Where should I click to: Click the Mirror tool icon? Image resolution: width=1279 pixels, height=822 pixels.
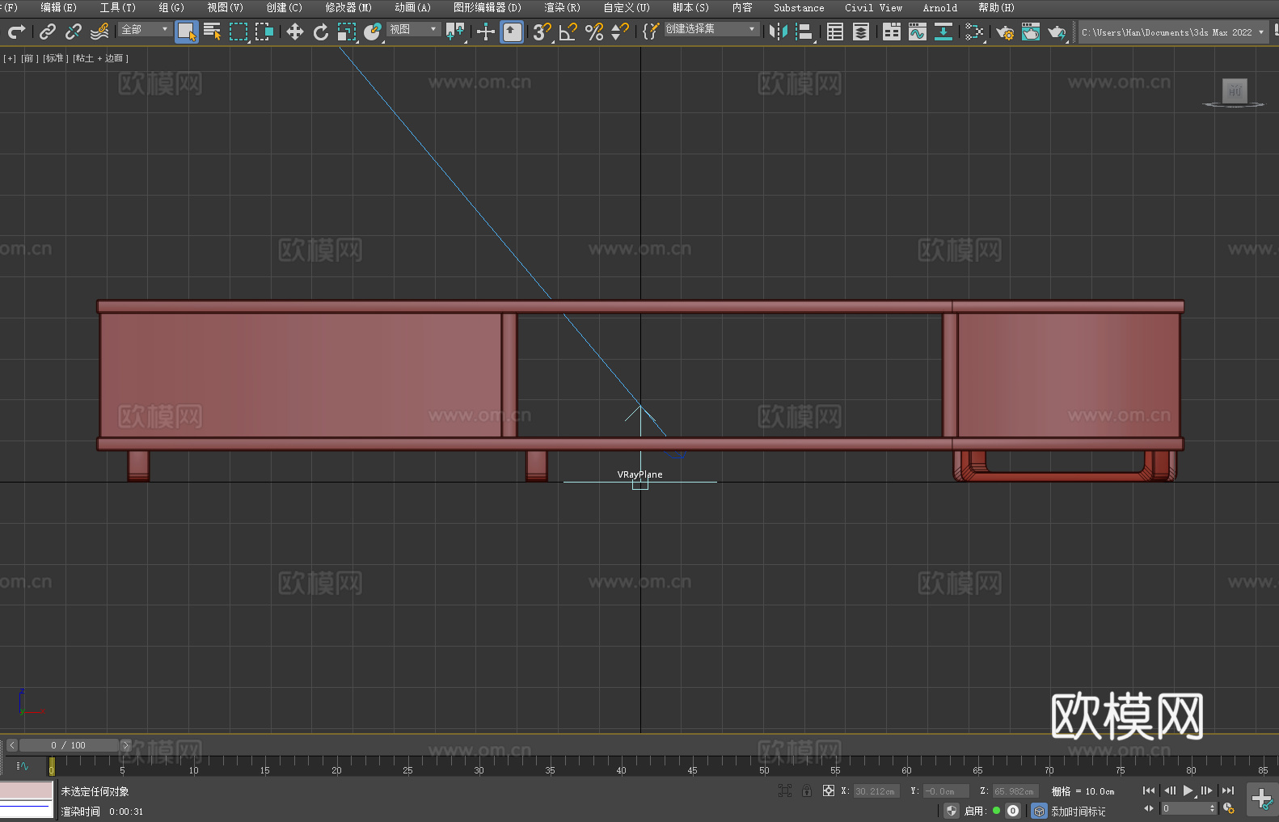[x=779, y=32]
